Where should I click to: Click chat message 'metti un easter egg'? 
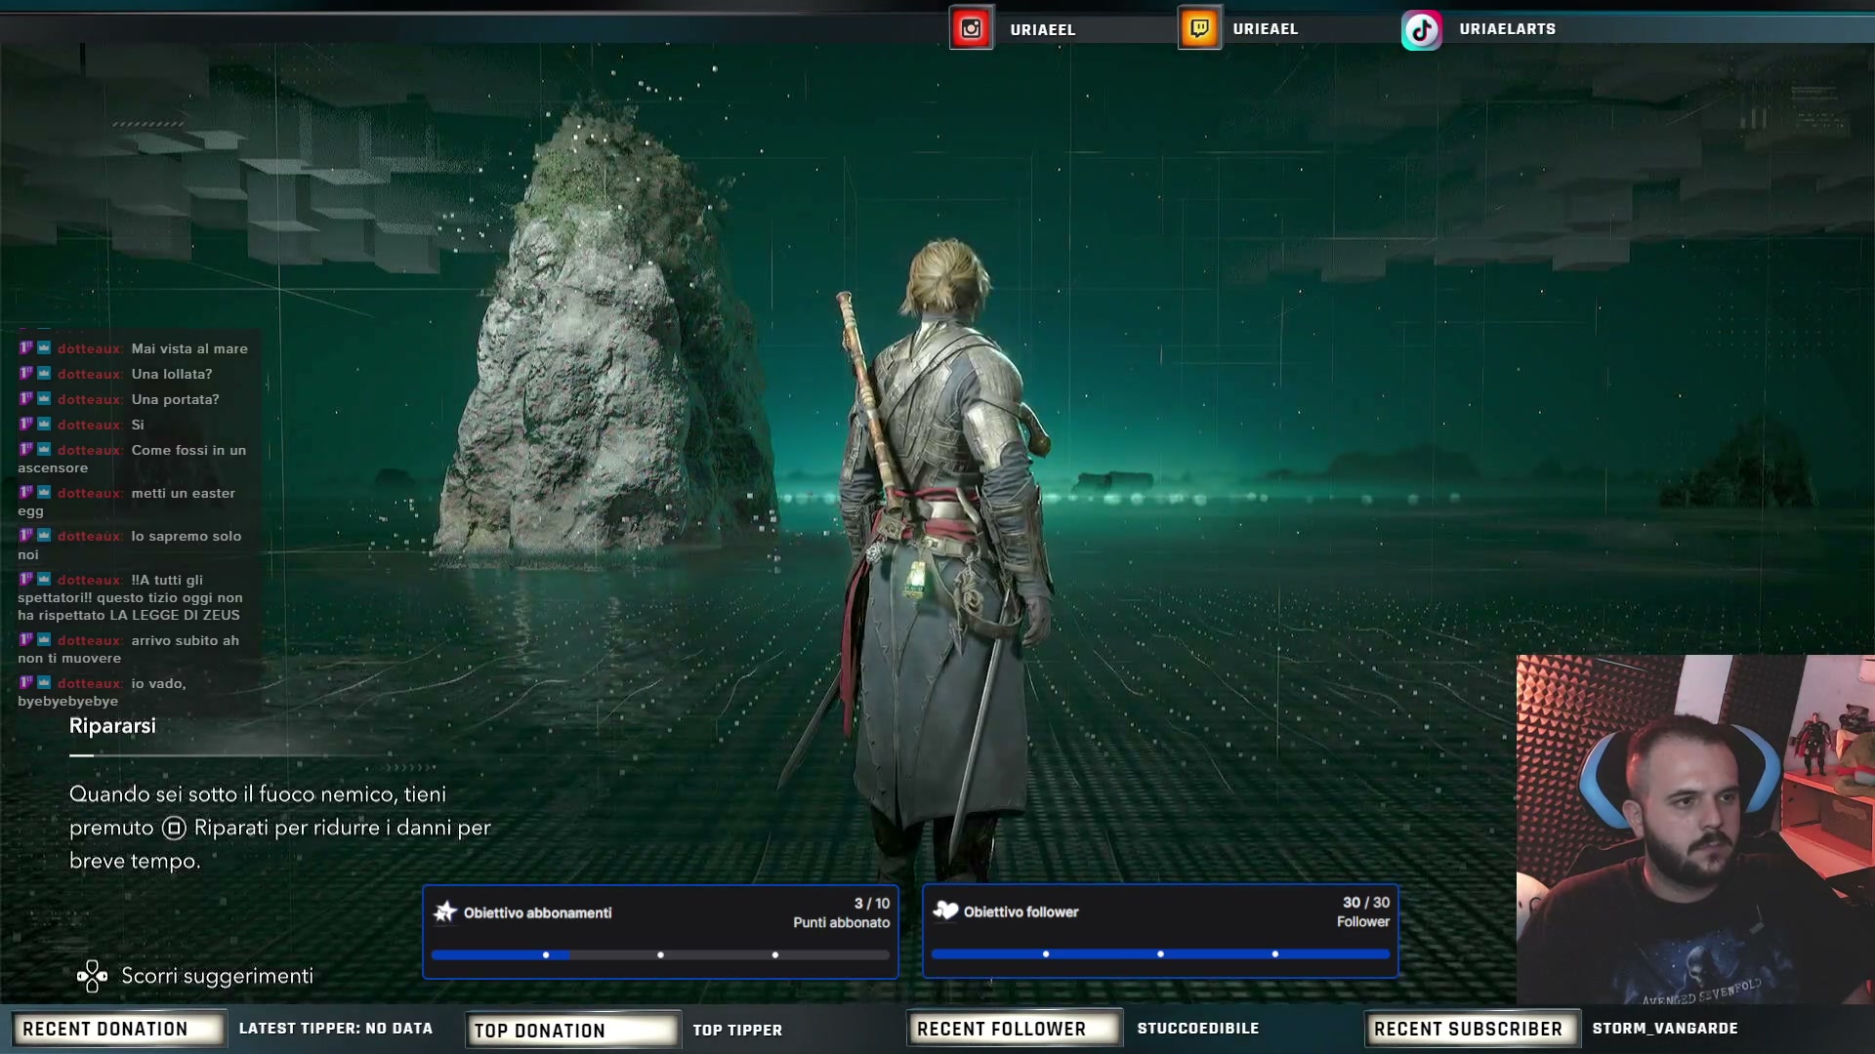(x=127, y=502)
